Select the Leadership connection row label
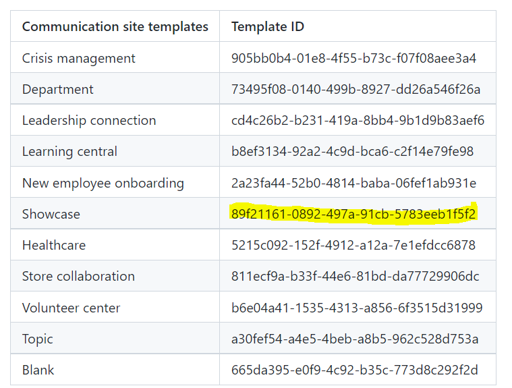This screenshot has height=388, width=512. tap(89, 121)
